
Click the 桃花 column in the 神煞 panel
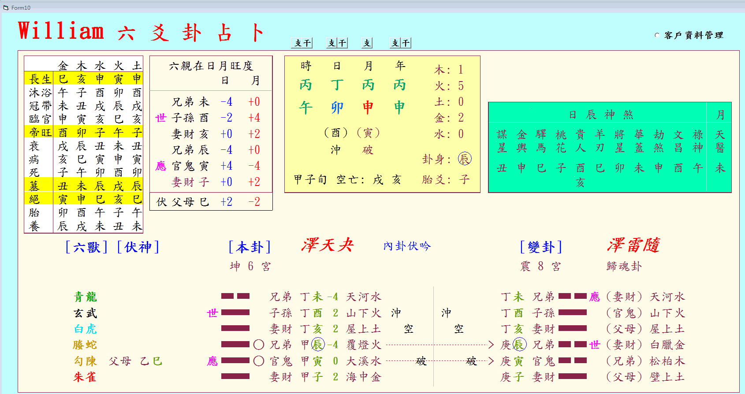click(x=561, y=151)
